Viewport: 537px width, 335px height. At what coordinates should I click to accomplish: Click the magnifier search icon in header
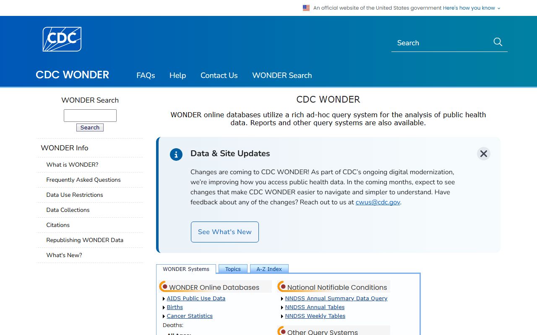pyautogui.click(x=498, y=42)
